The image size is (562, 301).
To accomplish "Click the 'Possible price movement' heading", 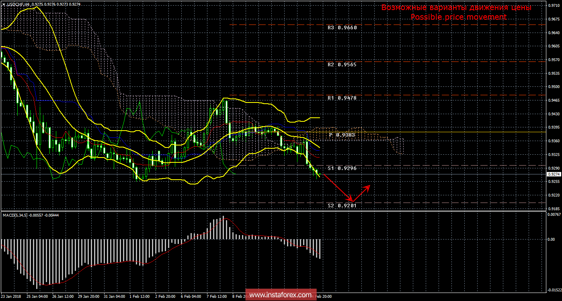I will coord(458,17).
